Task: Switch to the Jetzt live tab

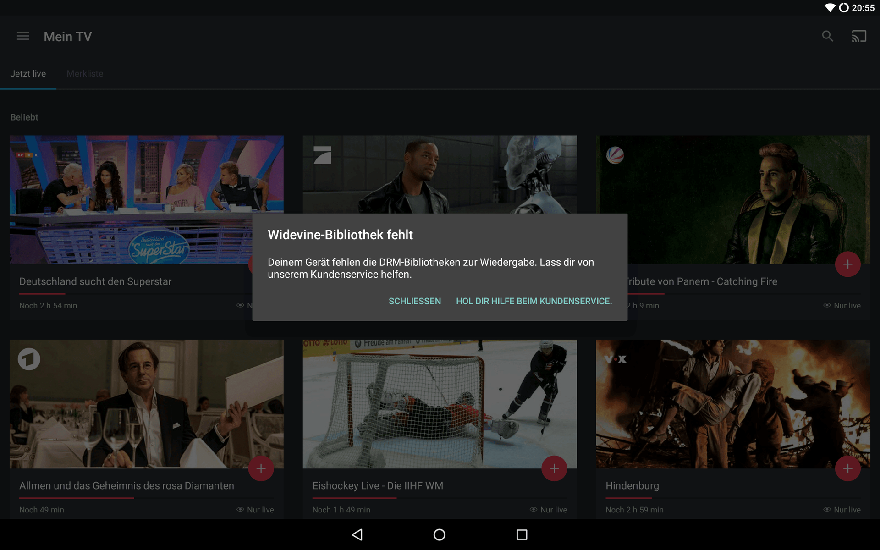Action: coord(28,74)
